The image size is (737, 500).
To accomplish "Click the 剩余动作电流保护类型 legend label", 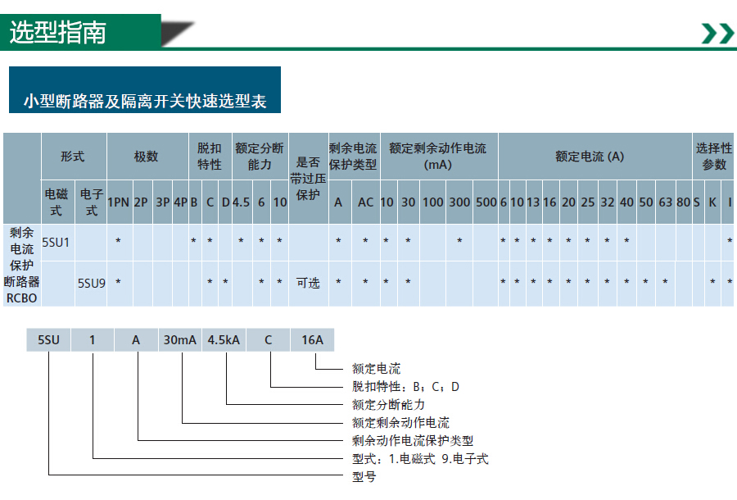I will point(413,441).
